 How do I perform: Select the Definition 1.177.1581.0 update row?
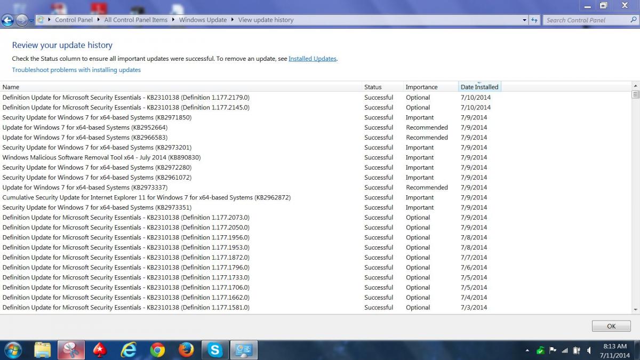tap(316, 307)
